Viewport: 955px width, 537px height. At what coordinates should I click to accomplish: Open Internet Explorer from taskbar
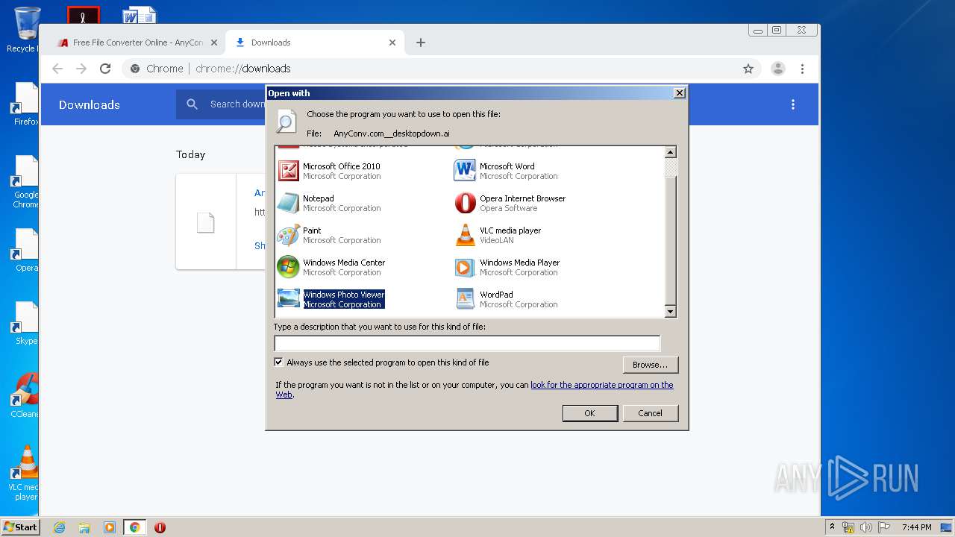click(x=59, y=527)
